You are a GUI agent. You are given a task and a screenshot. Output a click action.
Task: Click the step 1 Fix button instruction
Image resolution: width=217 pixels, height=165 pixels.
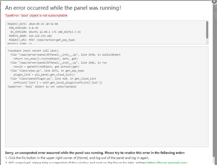coord(77,158)
